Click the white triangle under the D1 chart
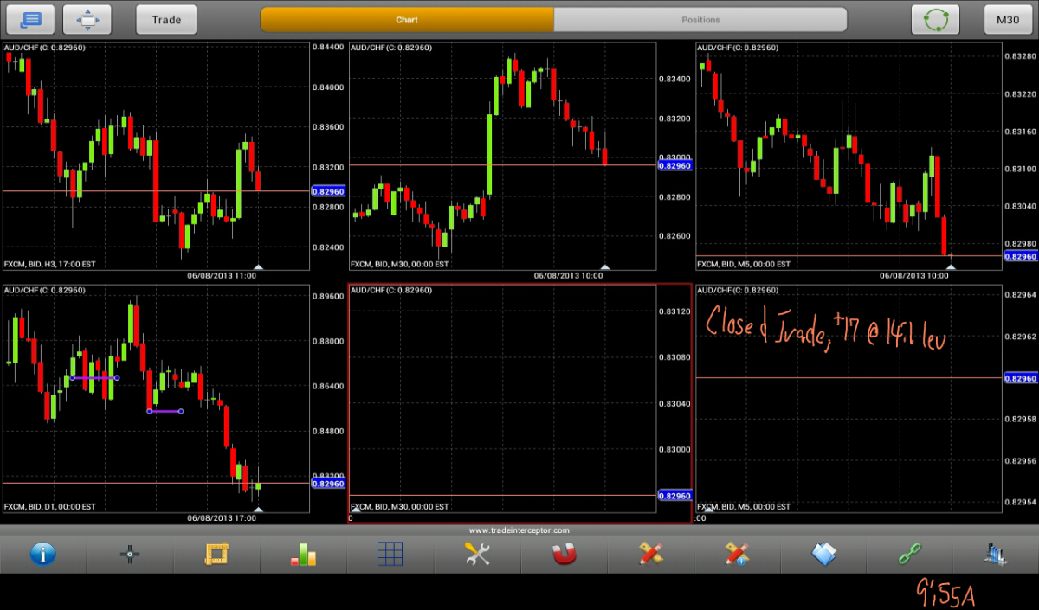 (258, 510)
